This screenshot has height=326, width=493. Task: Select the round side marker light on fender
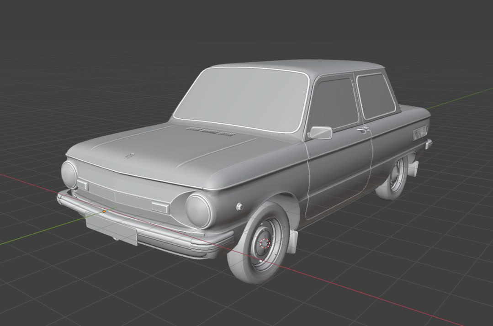point(239,206)
